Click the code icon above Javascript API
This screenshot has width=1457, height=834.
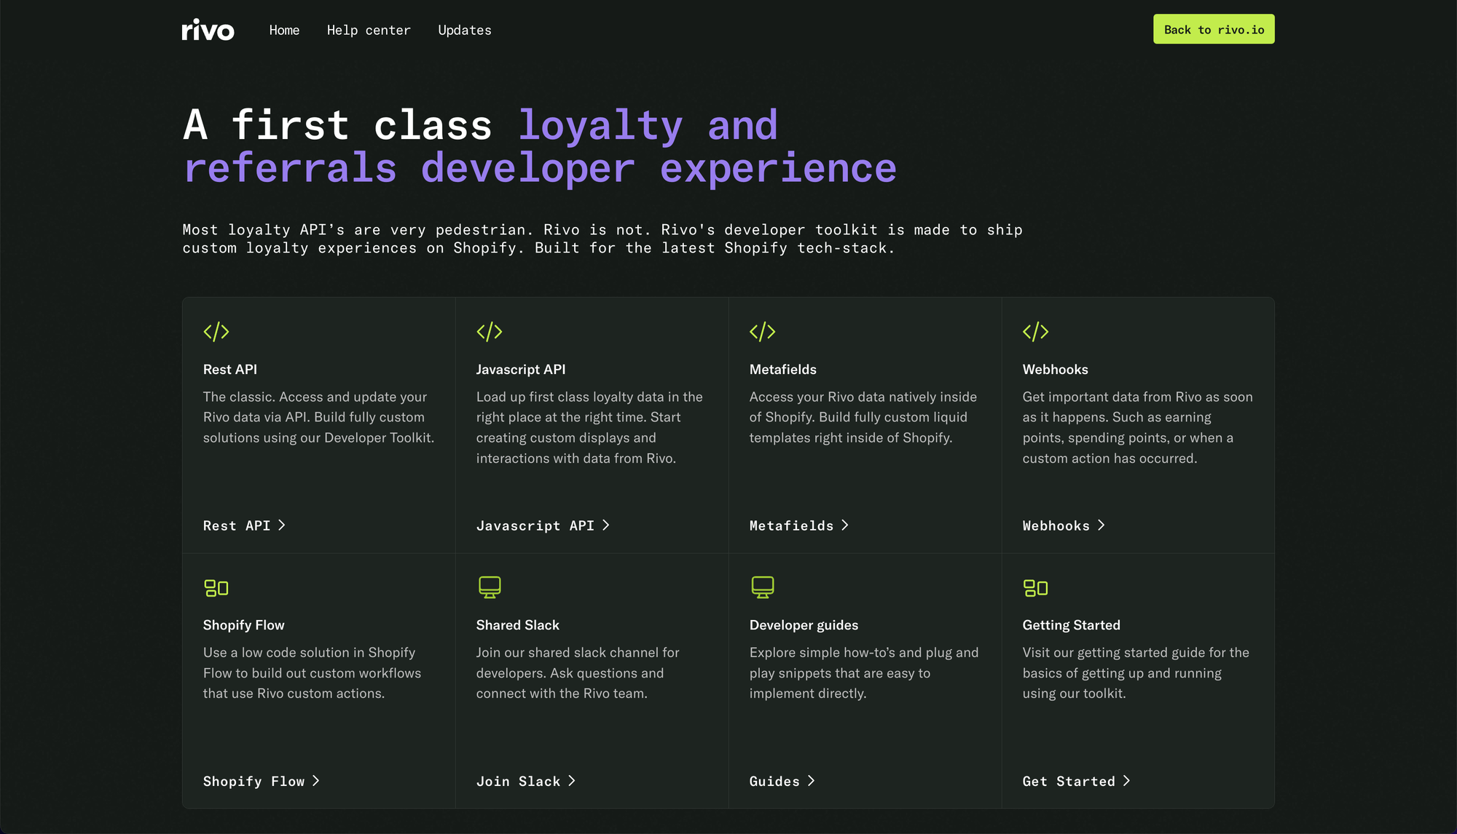[490, 332]
